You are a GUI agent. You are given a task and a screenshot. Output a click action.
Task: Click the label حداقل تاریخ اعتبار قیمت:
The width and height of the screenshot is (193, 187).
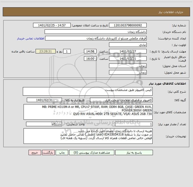[175, 59]
